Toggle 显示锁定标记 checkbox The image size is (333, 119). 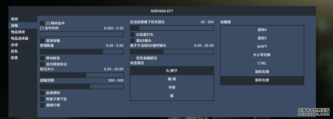tap(42, 64)
